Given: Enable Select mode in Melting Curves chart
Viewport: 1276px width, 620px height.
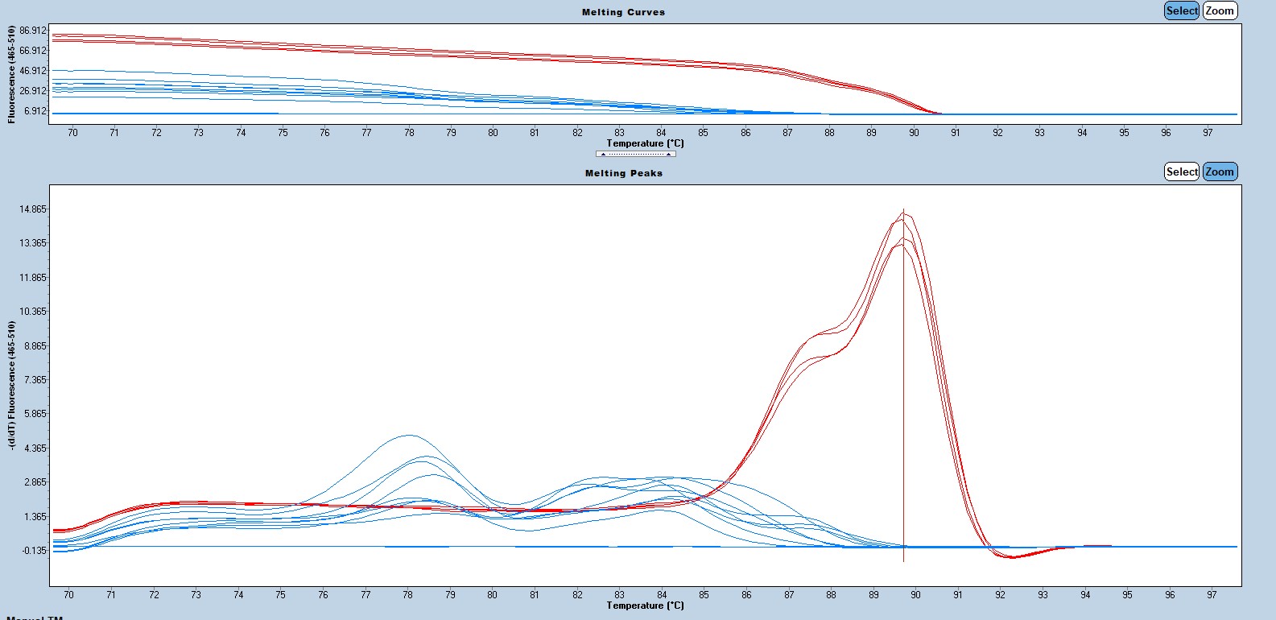Looking at the screenshot, I should click(1181, 10).
